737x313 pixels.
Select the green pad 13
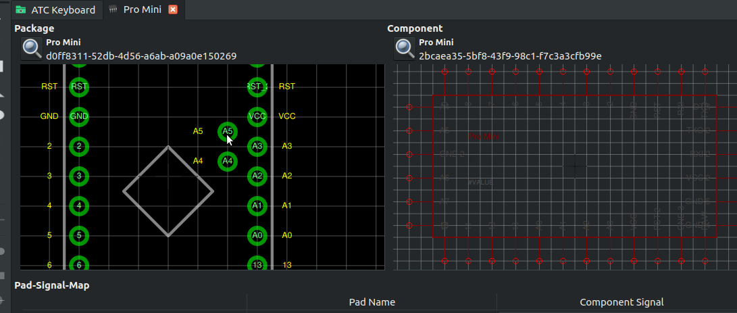[257, 264]
